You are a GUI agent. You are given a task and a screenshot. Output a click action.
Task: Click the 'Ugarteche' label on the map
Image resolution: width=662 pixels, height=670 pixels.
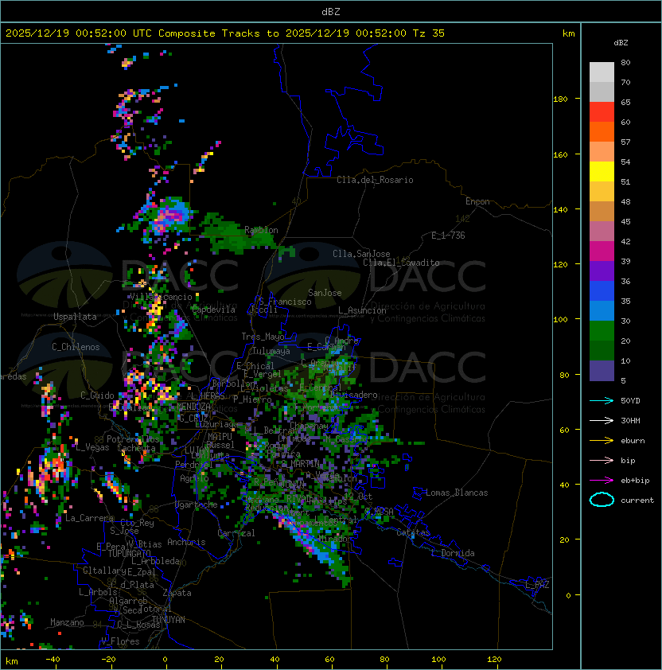pyautogui.click(x=197, y=504)
